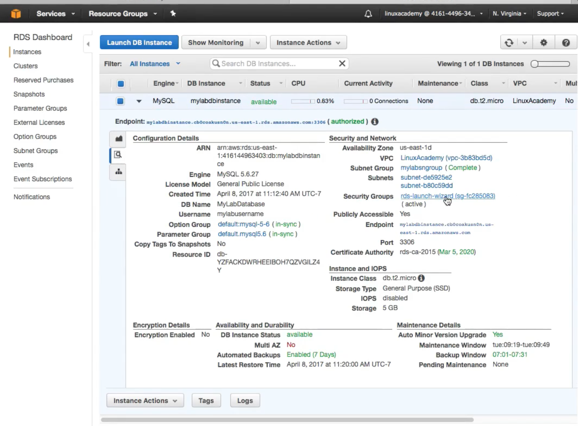578x426 pixels.
Task: Toggle the select-all checkbox in the table header
Action: [x=121, y=84]
